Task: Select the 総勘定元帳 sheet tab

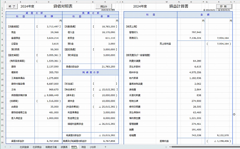Action: coord(51,147)
